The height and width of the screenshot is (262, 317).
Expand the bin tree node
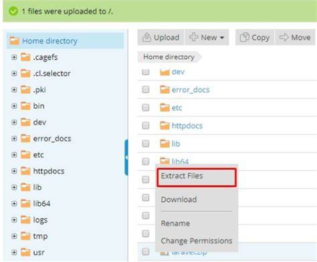tap(14, 106)
